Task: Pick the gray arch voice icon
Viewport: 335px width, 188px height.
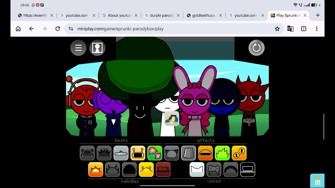Action: coord(231,169)
